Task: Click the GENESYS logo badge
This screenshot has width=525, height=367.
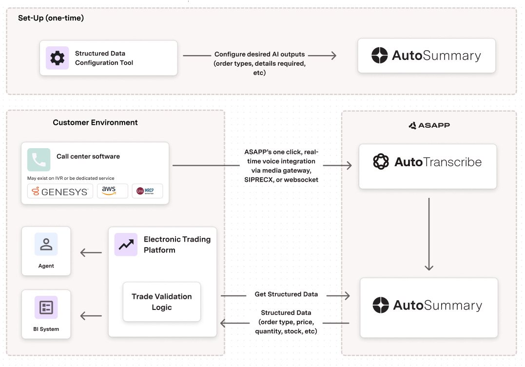Action: point(60,191)
